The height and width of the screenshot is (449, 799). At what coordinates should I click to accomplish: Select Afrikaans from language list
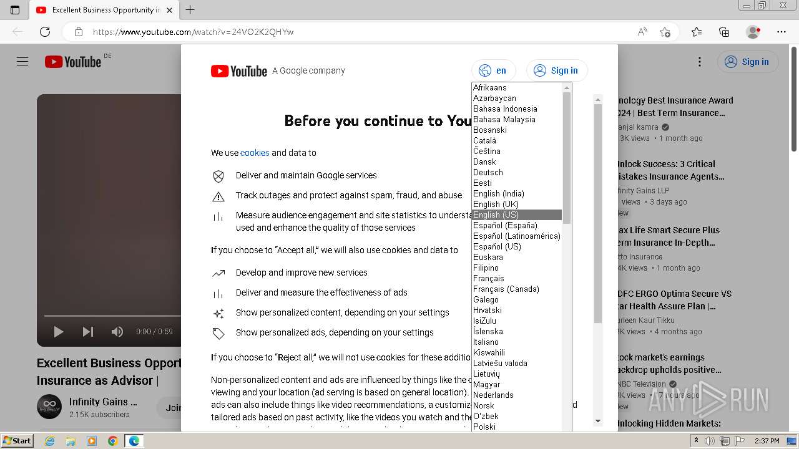(517, 87)
